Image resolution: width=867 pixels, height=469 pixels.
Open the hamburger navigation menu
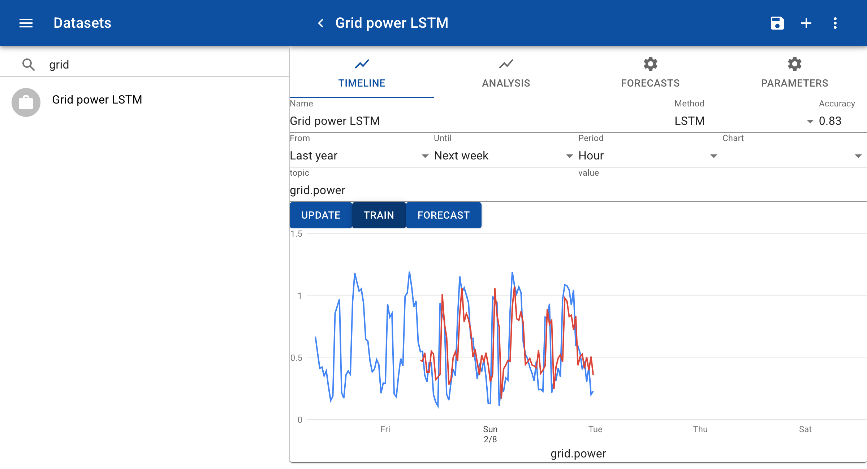(x=26, y=23)
